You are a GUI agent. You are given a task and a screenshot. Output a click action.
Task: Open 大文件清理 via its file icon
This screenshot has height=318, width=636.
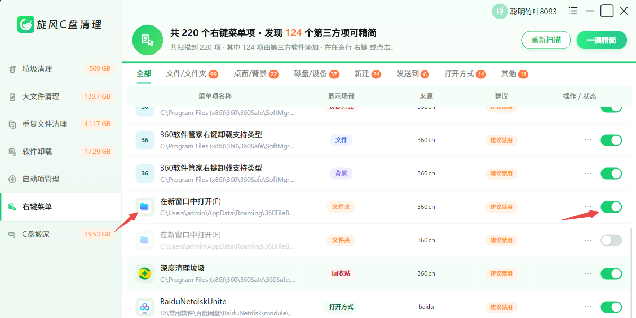(12, 96)
